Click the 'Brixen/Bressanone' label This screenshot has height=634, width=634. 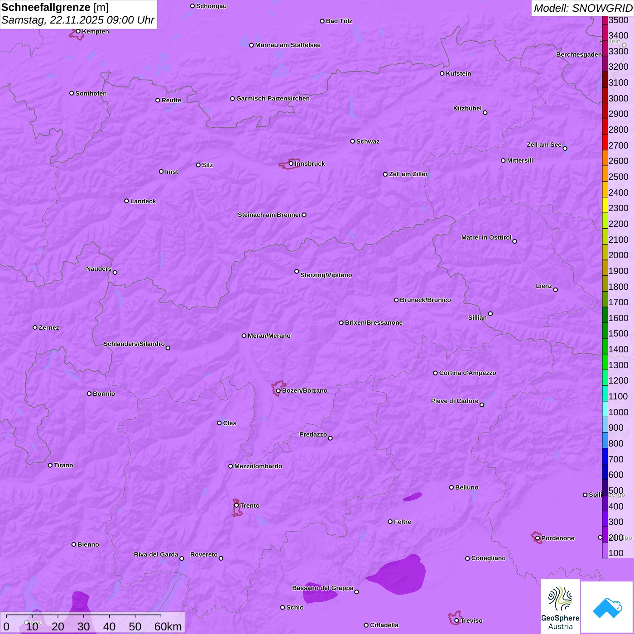tap(374, 322)
